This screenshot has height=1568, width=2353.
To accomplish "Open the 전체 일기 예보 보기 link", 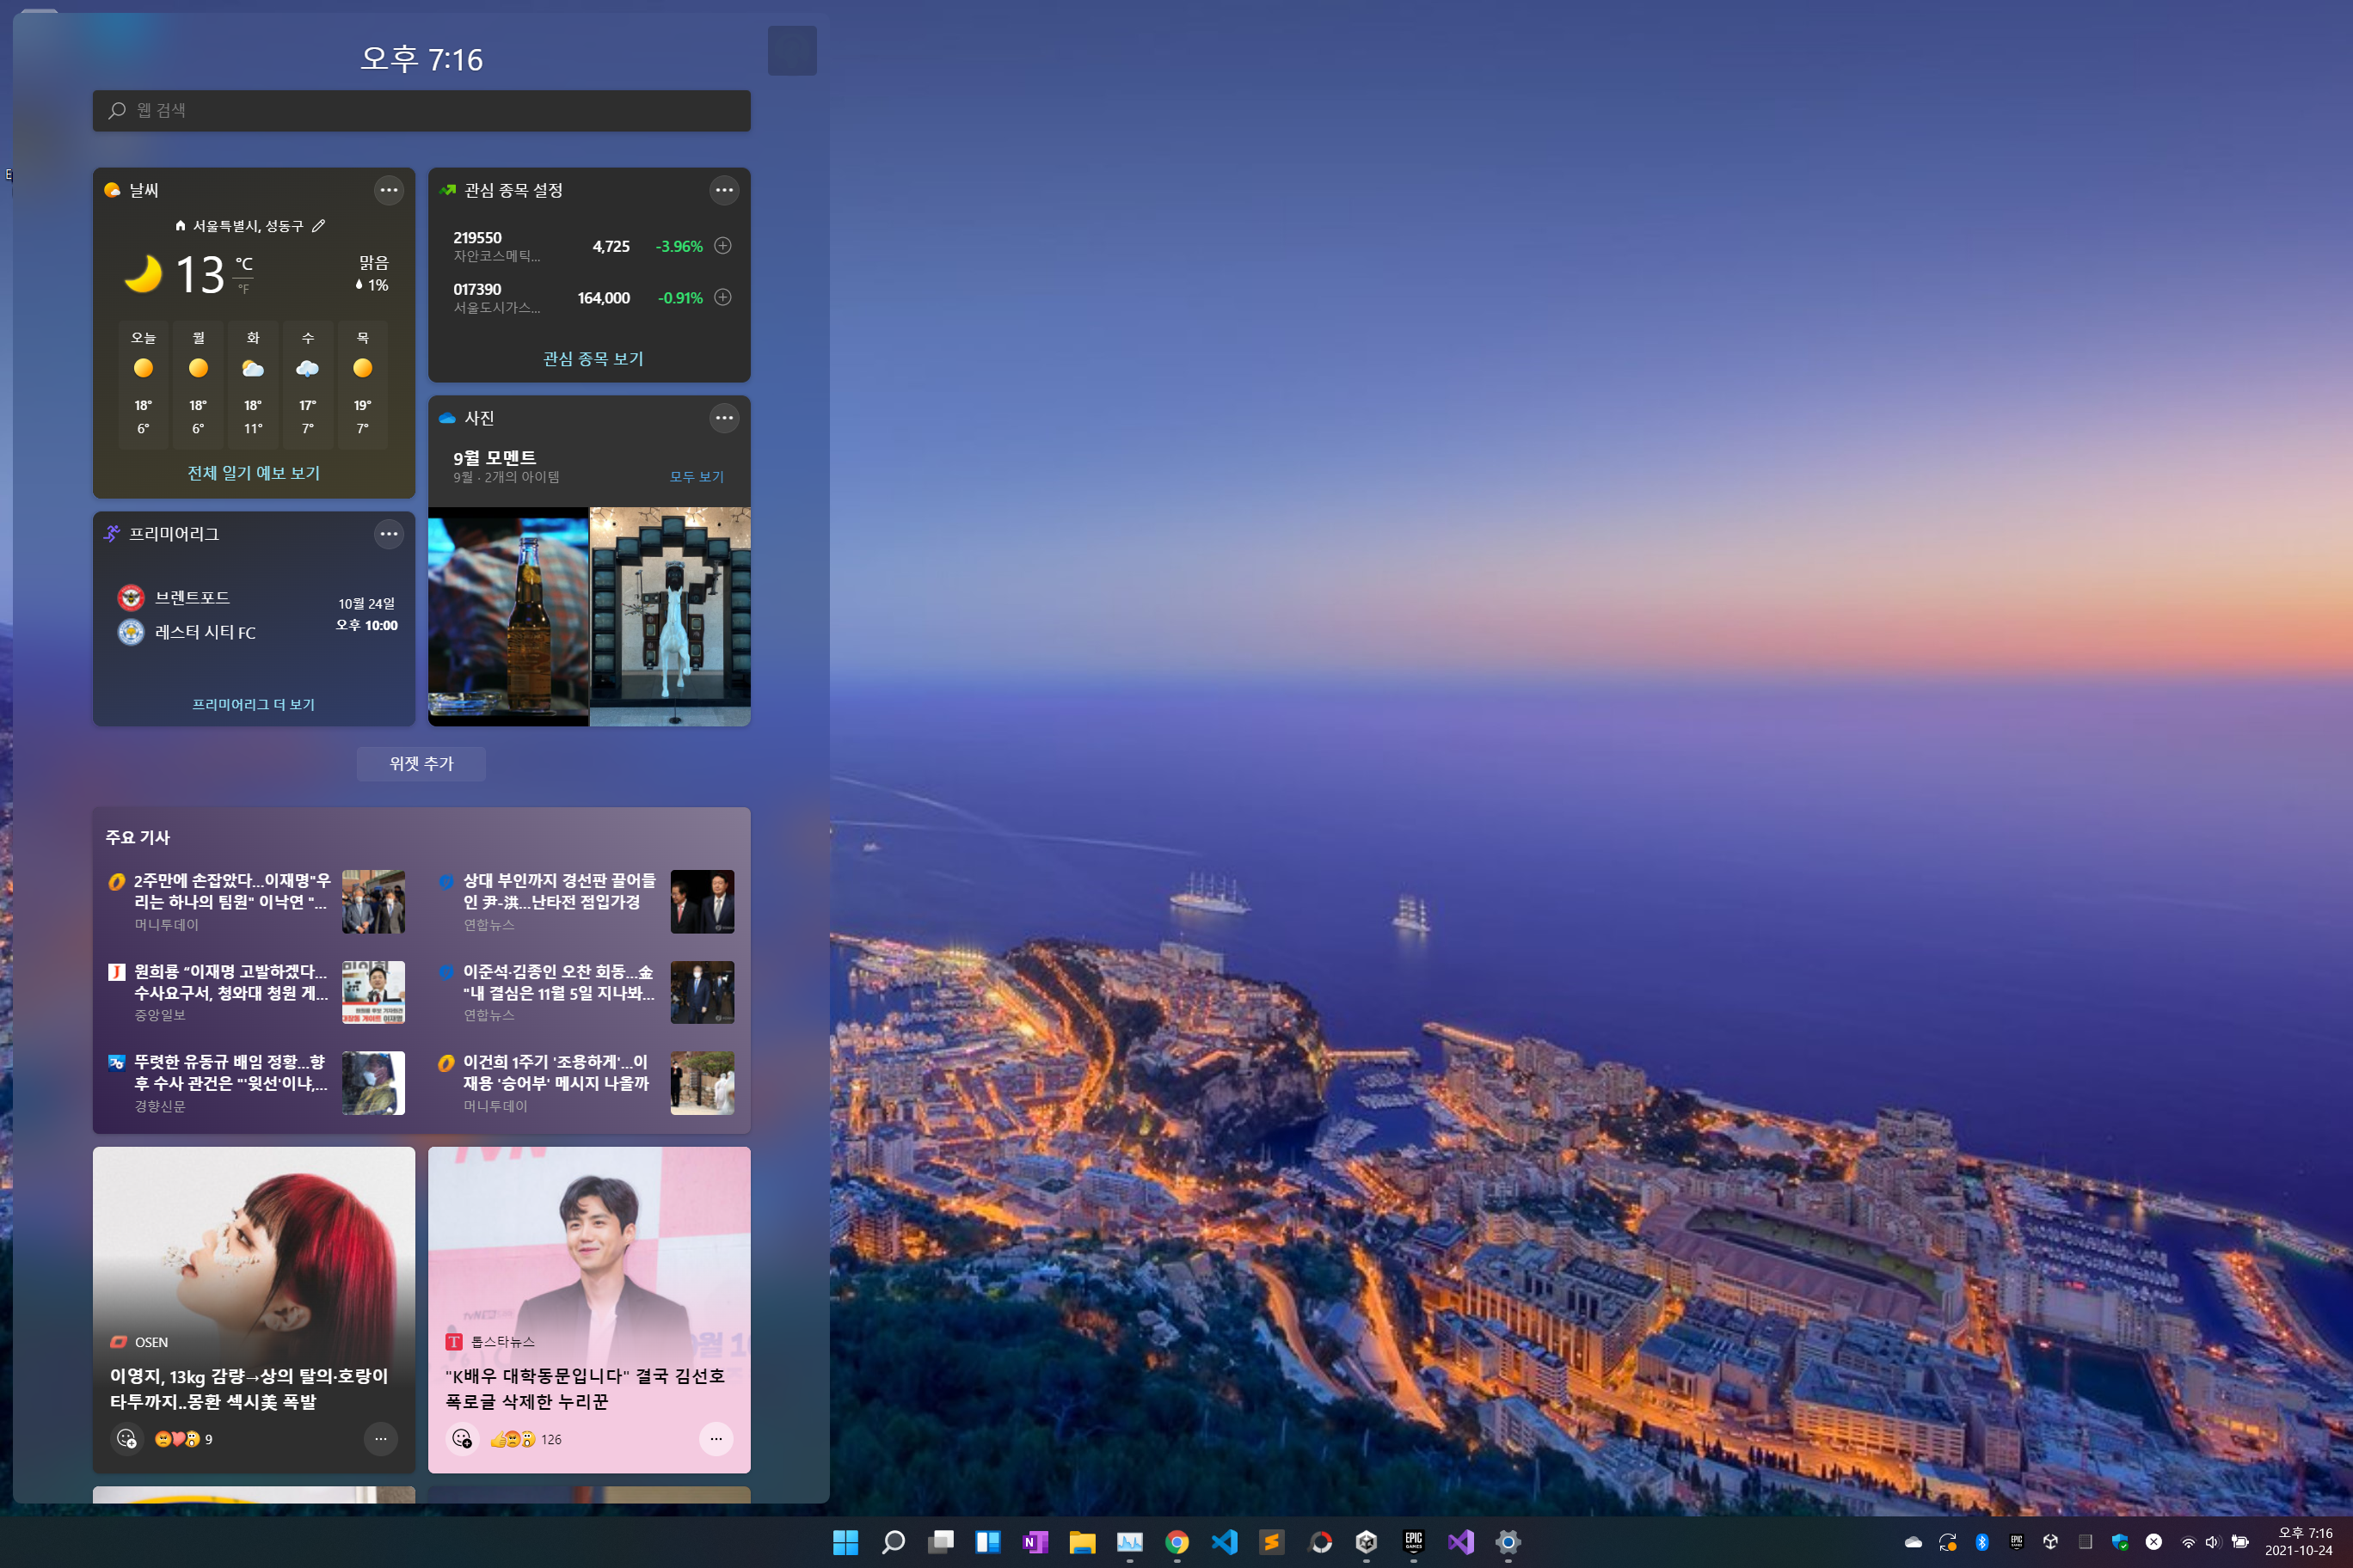I will [x=253, y=472].
